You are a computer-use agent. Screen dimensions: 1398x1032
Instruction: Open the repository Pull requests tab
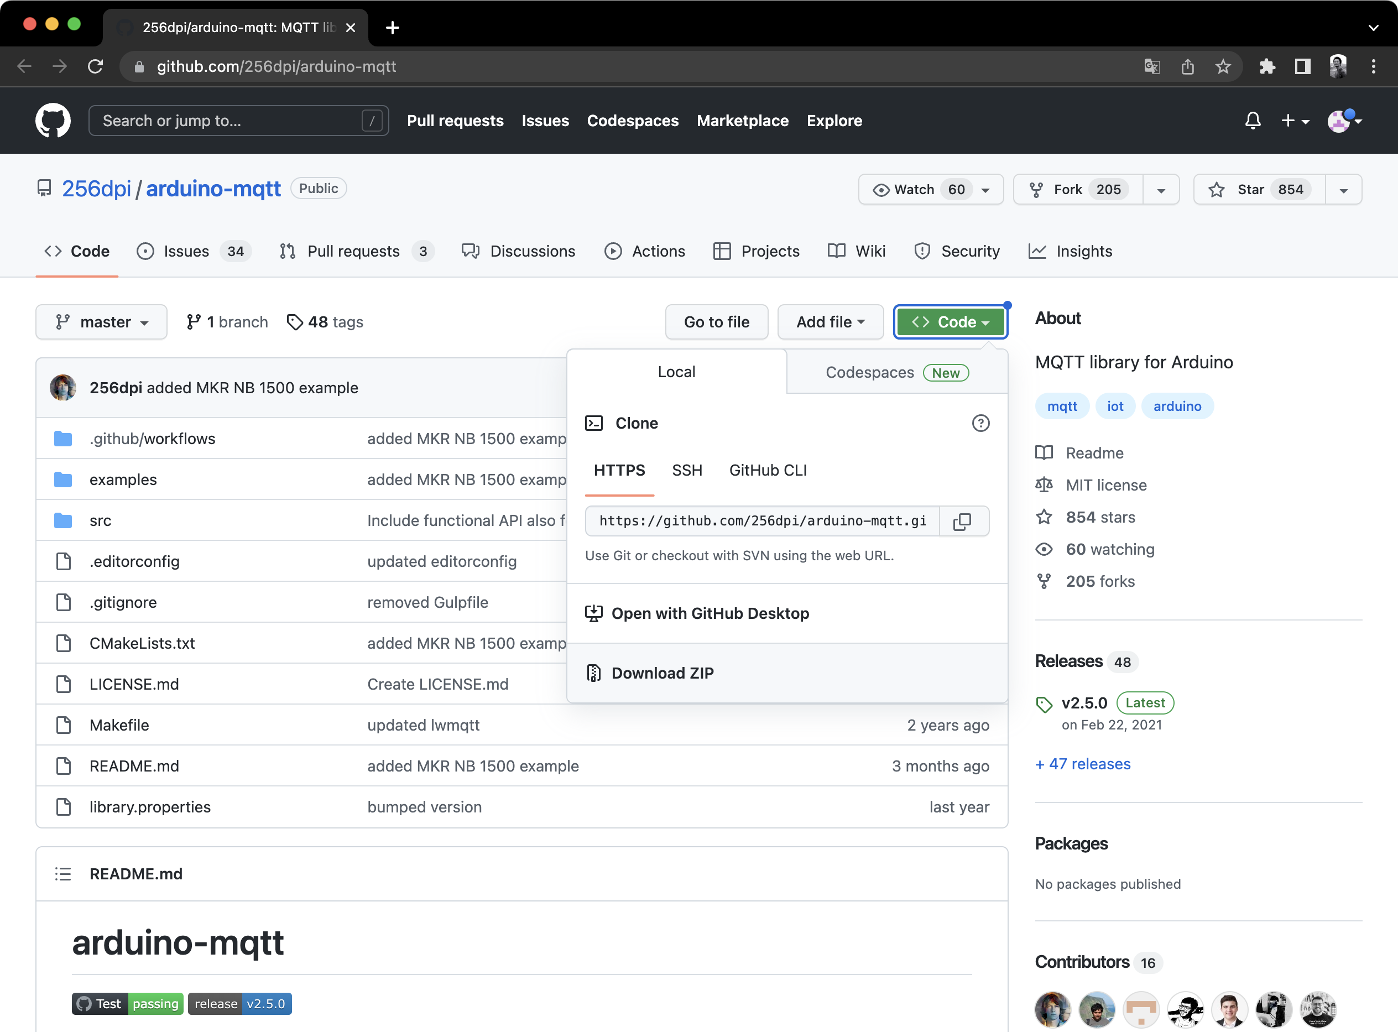(357, 251)
